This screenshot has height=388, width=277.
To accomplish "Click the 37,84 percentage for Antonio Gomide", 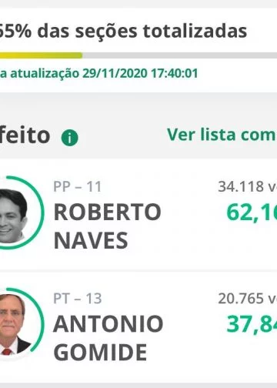I will coord(252,324).
